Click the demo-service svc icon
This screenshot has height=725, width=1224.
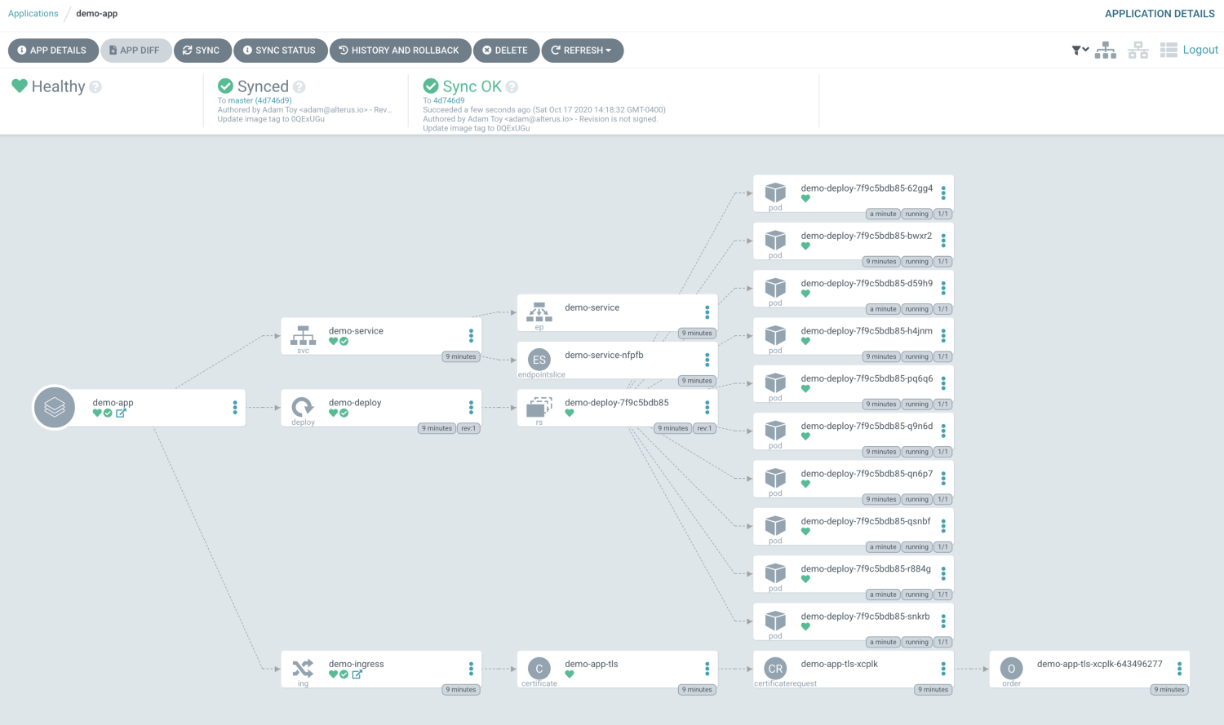pos(303,335)
